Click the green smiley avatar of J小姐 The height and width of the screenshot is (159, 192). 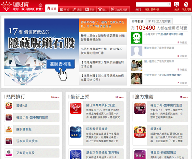136,38
